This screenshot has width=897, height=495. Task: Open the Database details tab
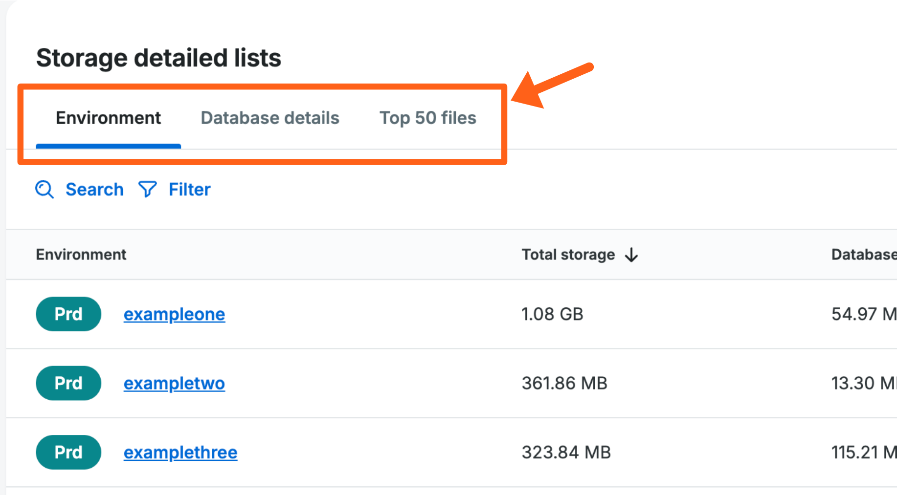(x=269, y=118)
